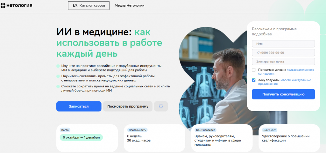Image resolution: width=326 pixels, height=153 pixels.
Task: Open Медиа Нетологии tab
Action: (129, 6)
